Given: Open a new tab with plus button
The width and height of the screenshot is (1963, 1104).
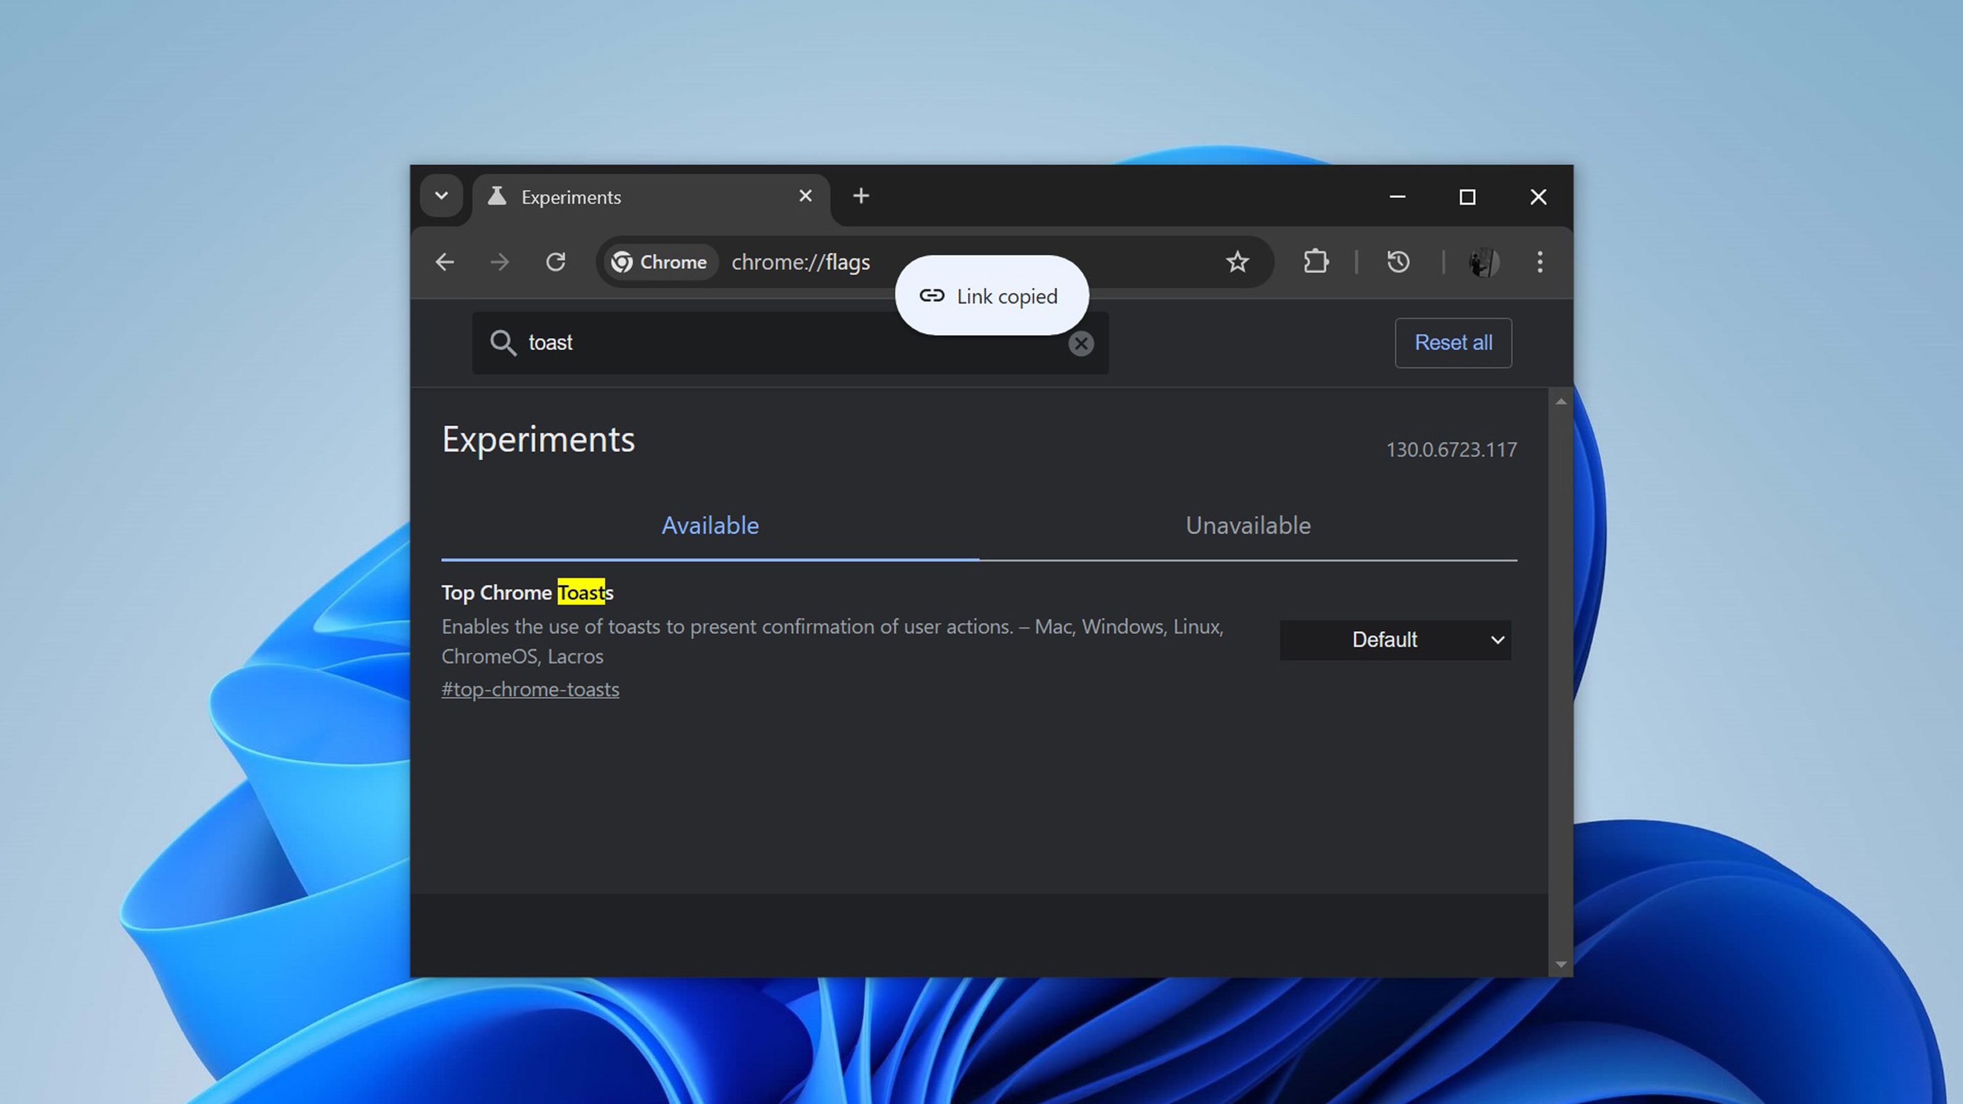Looking at the screenshot, I should [861, 196].
